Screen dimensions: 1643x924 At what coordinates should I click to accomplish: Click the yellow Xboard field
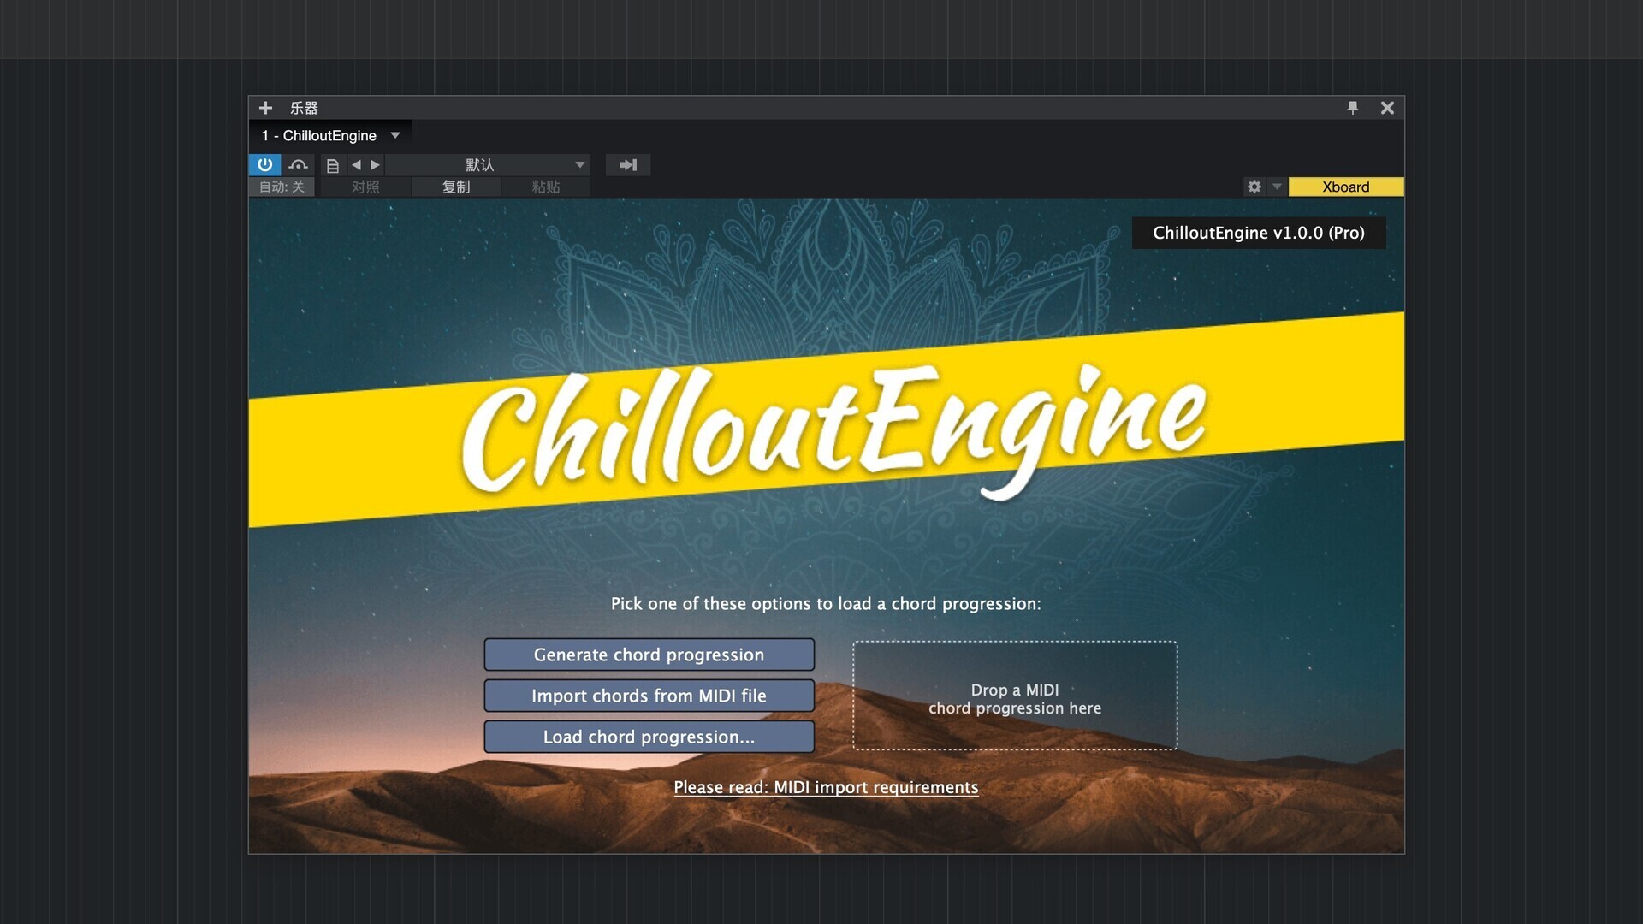click(x=1346, y=187)
